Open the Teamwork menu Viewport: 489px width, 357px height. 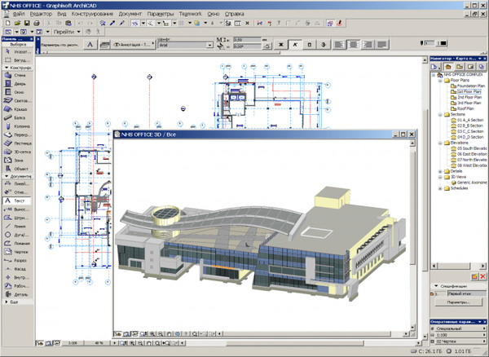coord(190,14)
